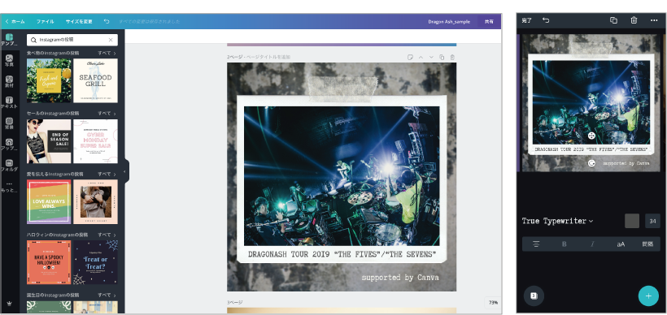The width and height of the screenshot is (667, 315).
Task: Open the ファイル menu
Action: click(x=45, y=21)
